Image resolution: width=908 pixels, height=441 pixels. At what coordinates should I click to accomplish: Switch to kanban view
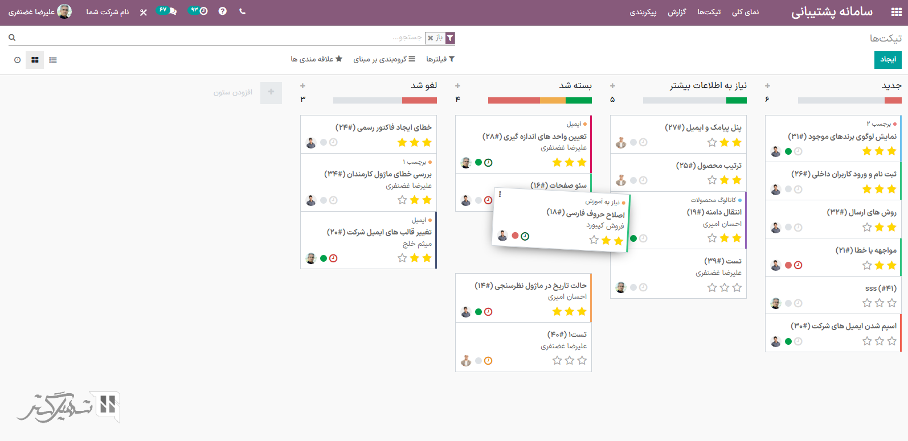35,60
